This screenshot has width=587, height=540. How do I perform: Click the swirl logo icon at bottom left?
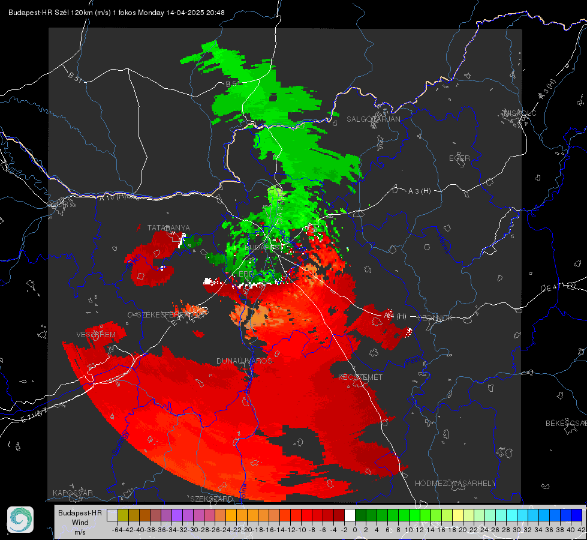click(20, 520)
